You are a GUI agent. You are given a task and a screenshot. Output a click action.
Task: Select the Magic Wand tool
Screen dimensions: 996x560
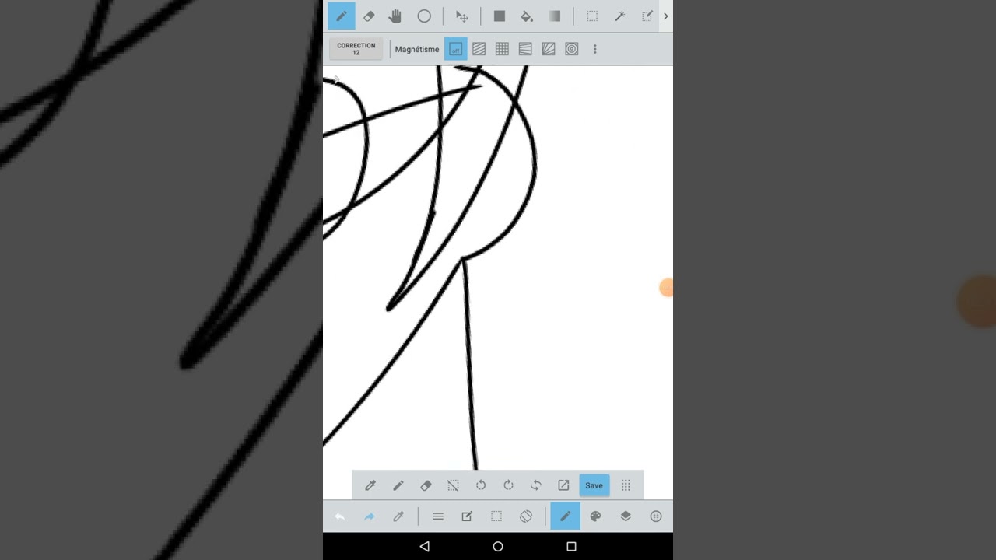point(620,16)
